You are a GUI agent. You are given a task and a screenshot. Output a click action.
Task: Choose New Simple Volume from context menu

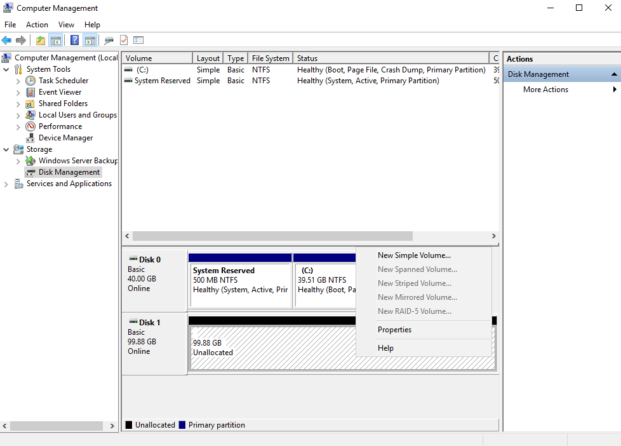tap(424, 255)
